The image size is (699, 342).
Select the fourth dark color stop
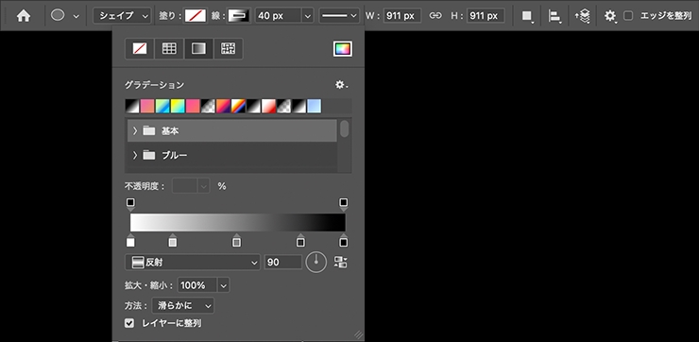point(301,240)
